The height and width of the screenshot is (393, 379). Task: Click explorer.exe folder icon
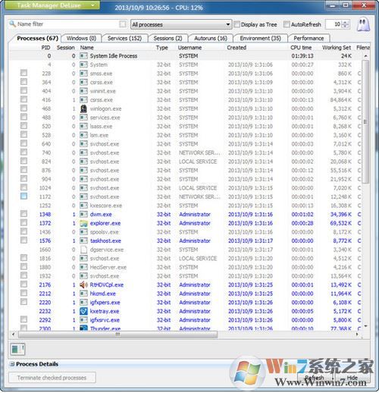83,223
